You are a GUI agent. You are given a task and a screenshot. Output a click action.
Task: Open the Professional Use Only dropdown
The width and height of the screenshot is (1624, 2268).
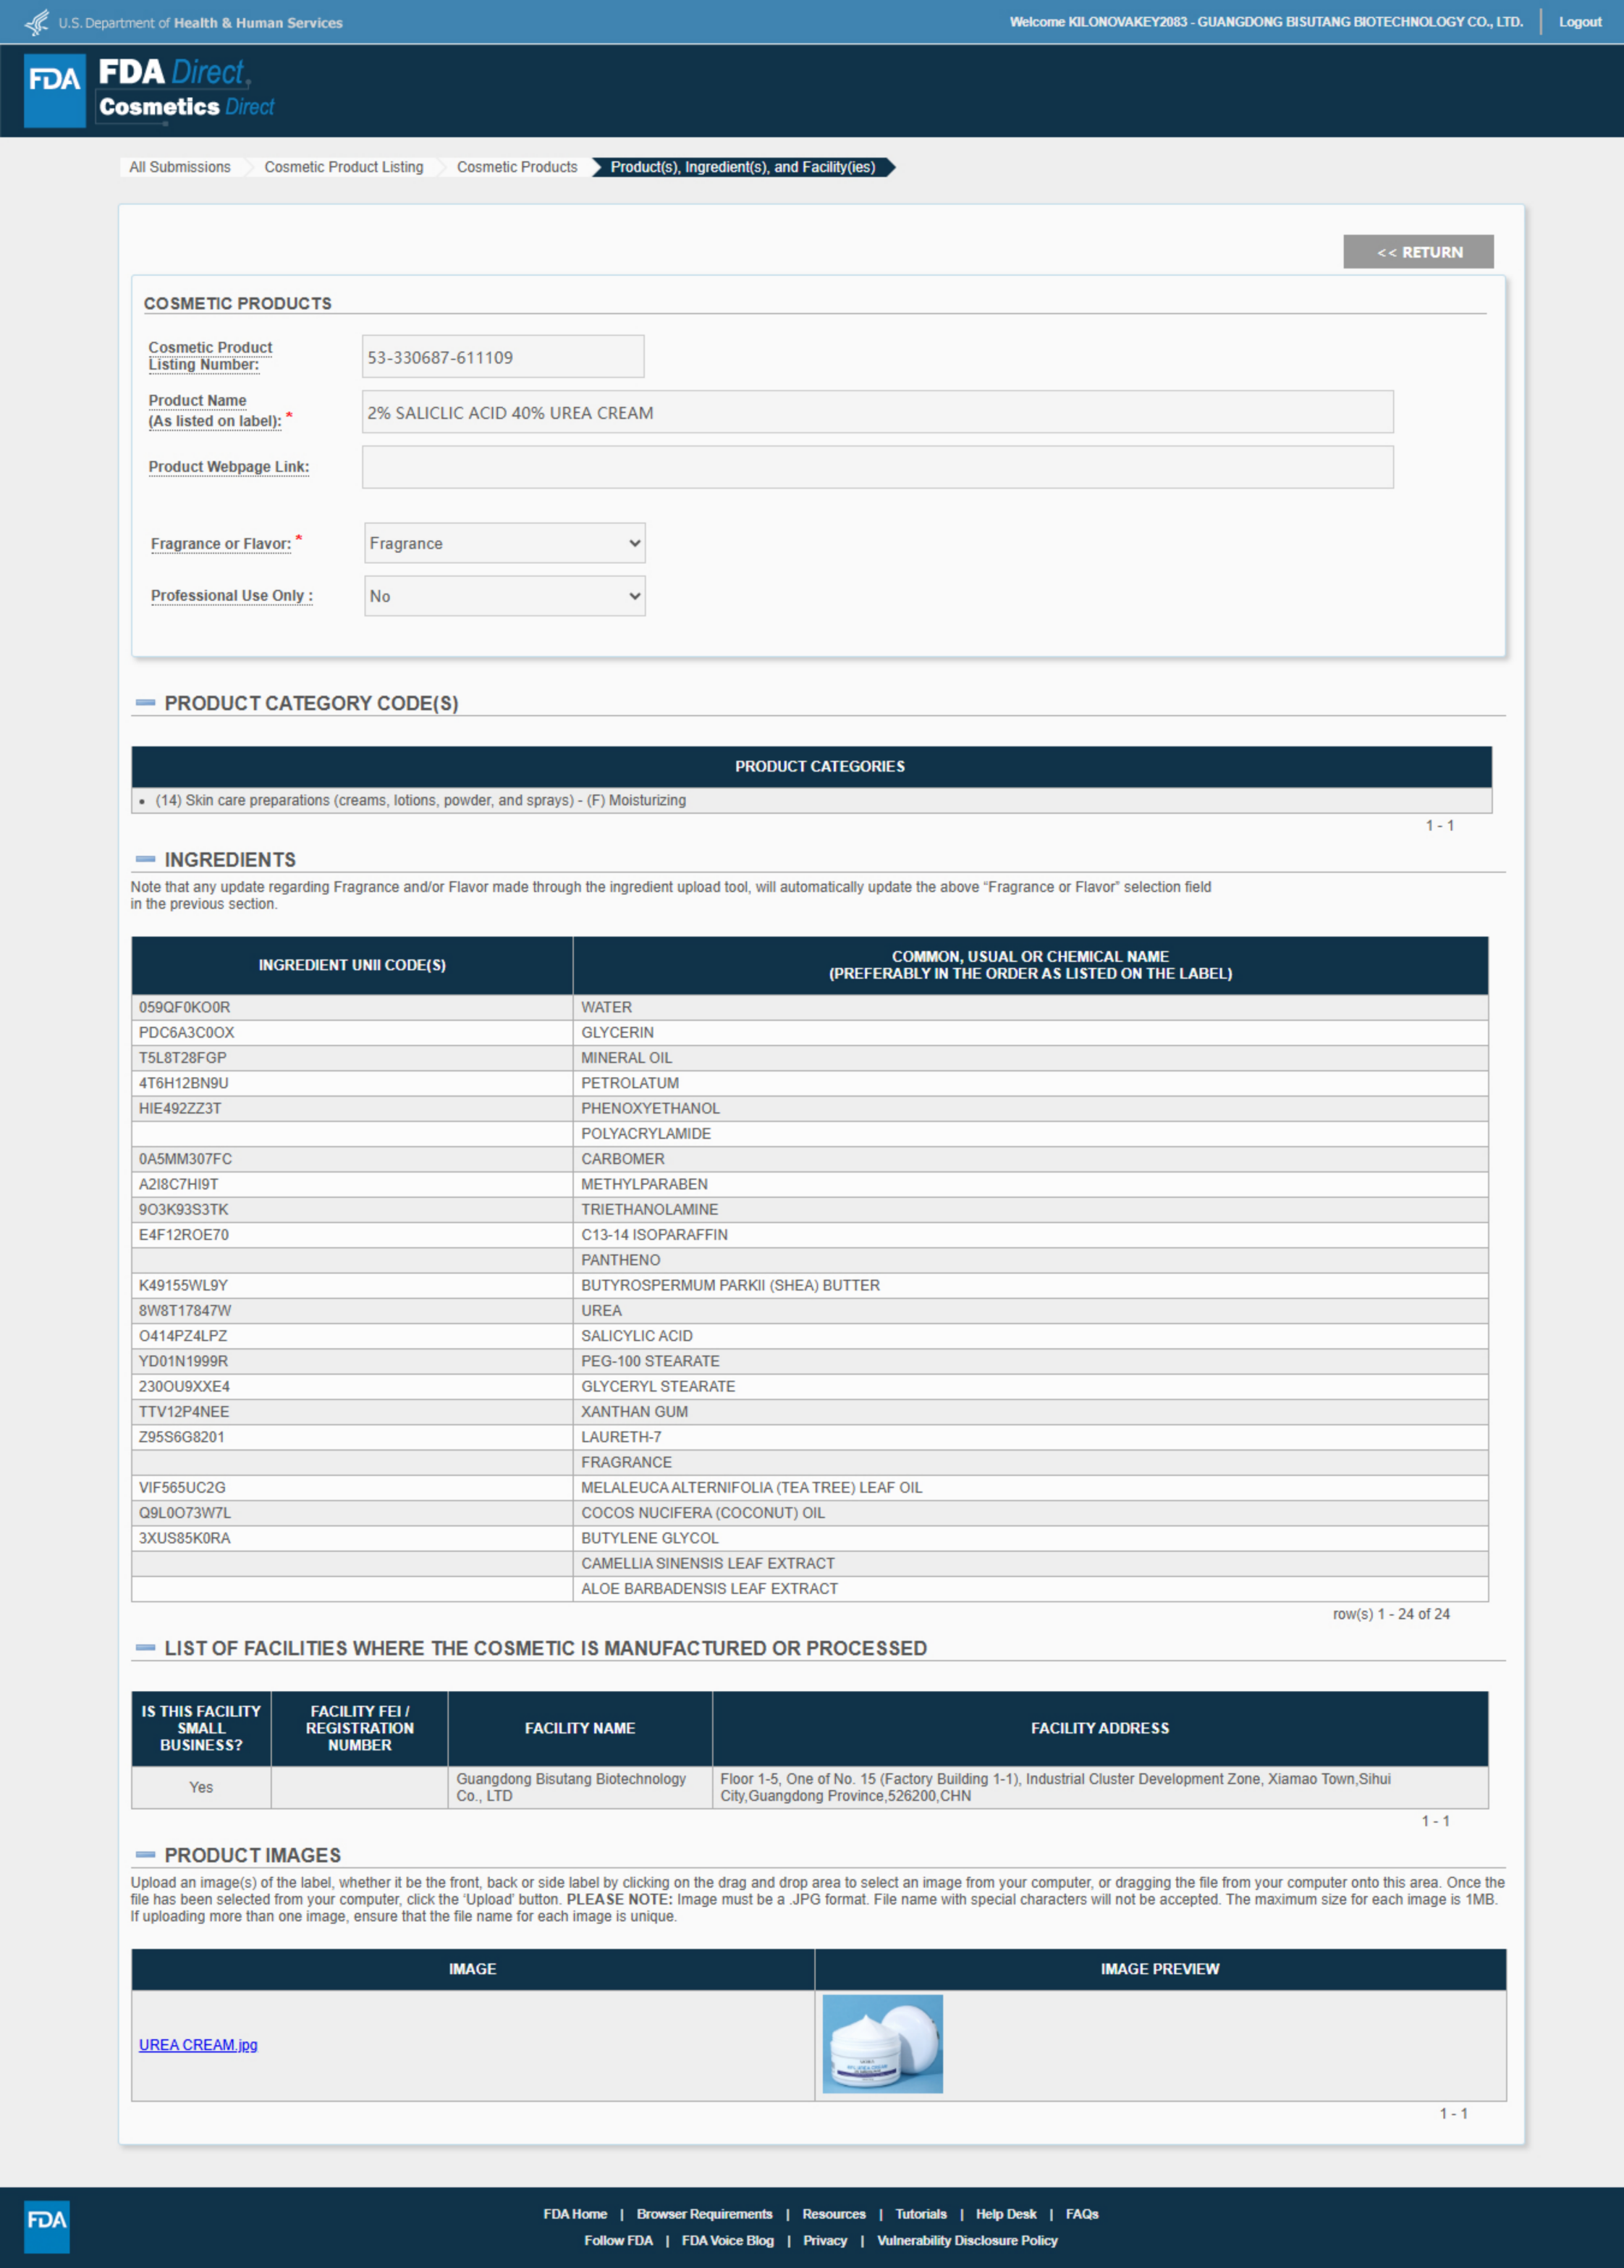tap(504, 596)
